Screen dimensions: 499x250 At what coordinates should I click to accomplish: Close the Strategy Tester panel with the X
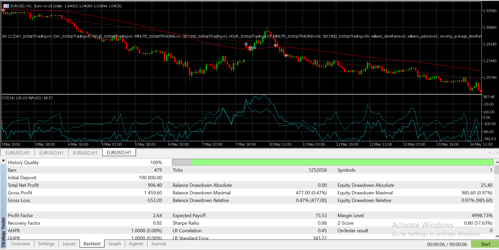(x=3, y=160)
